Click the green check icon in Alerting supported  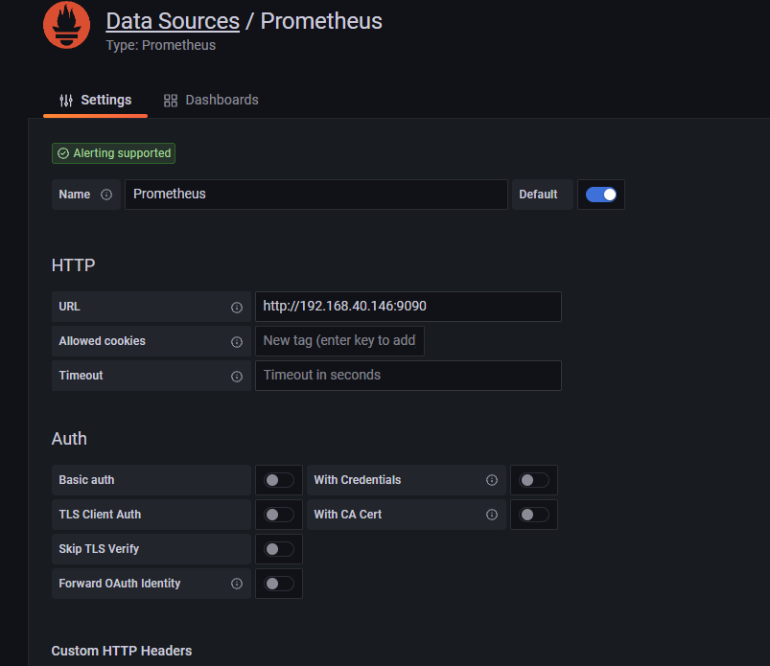tap(63, 153)
